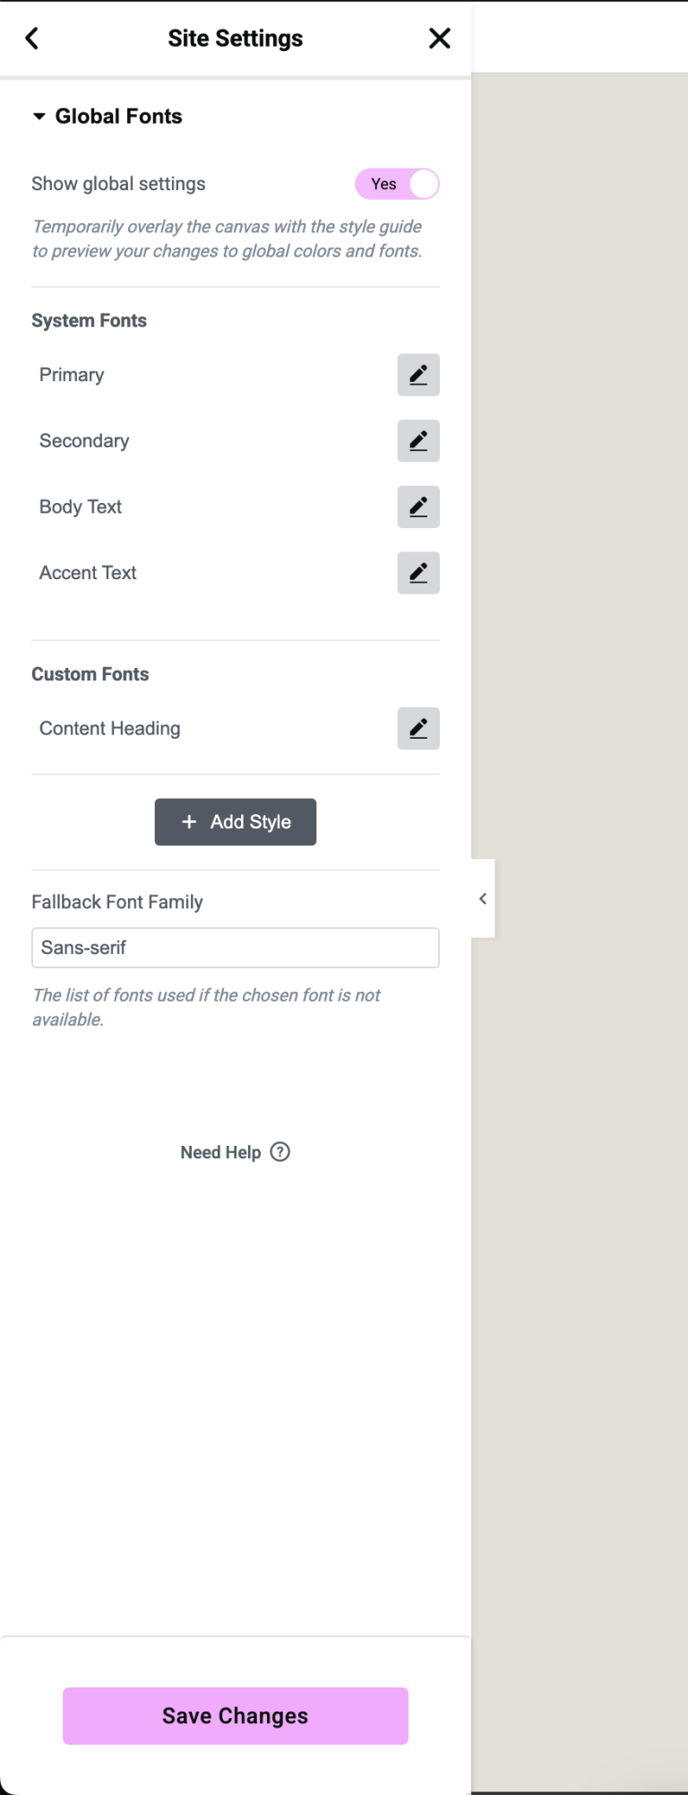This screenshot has width=688, height=1795.
Task: Toggle the Show global settings switch
Action: pyautogui.click(x=397, y=184)
